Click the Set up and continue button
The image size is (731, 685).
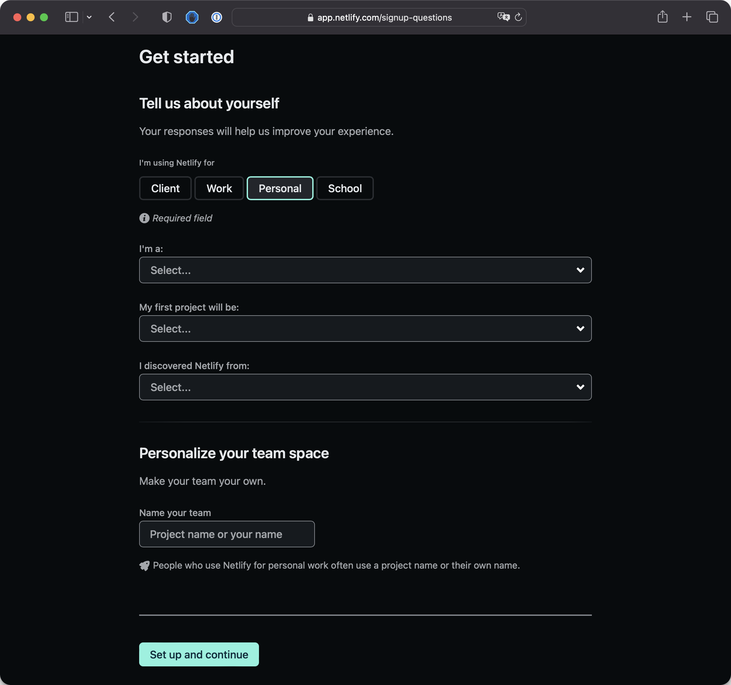[x=199, y=654]
